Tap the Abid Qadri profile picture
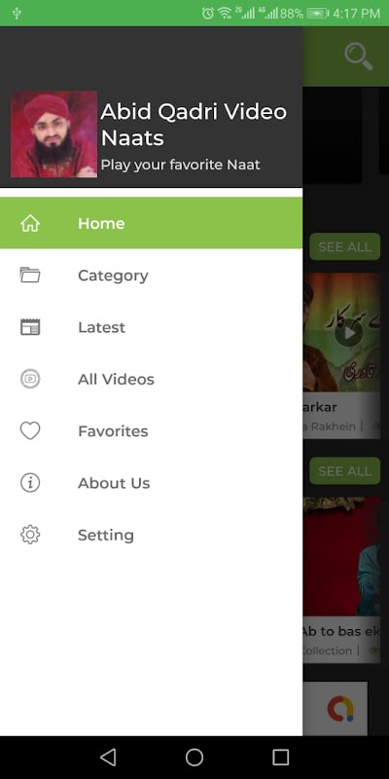The image size is (389, 779). coord(53,134)
